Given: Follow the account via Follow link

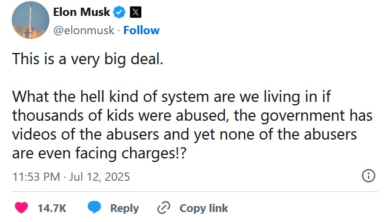Looking at the screenshot, I should pos(141,30).
